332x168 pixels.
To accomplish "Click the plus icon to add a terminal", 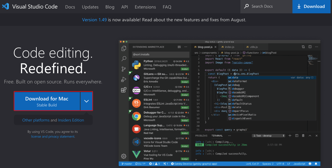I will click(x=290, y=136).
